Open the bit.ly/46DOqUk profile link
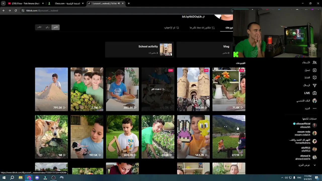322x181 pixels. (x=193, y=17)
